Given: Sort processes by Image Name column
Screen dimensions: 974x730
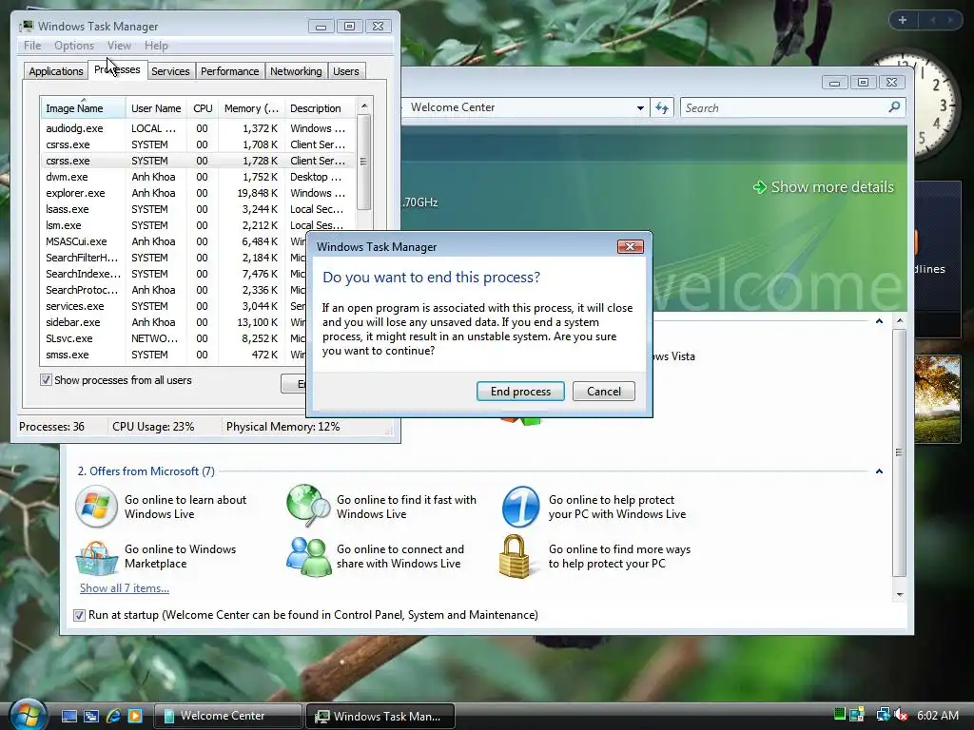Looking at the screenshot, I should click(x=83, y=108).
